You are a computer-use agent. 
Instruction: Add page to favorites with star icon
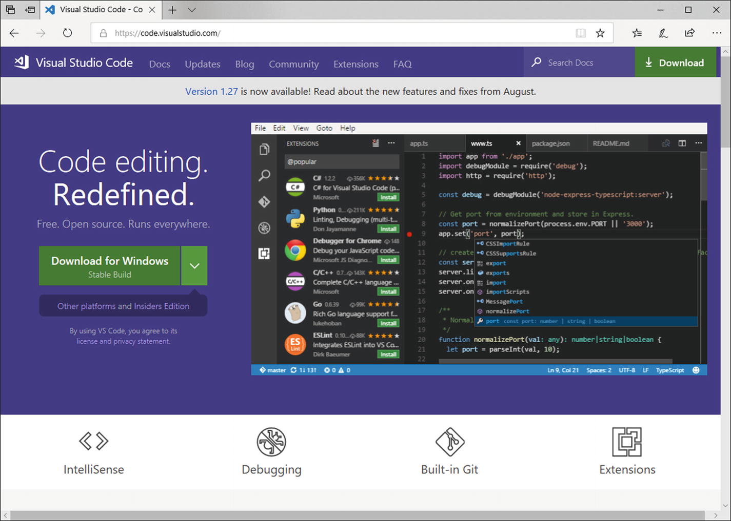click(x=600, y=33)
